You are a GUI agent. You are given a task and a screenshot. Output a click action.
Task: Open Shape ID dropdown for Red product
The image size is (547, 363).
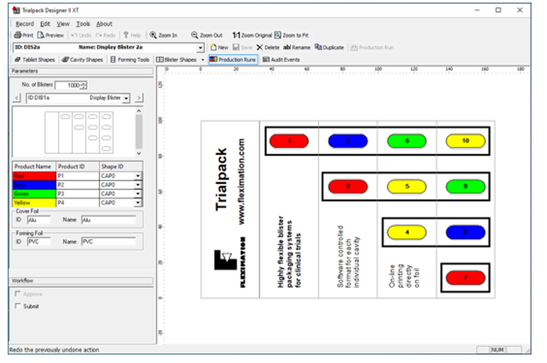tap(138, 175)
